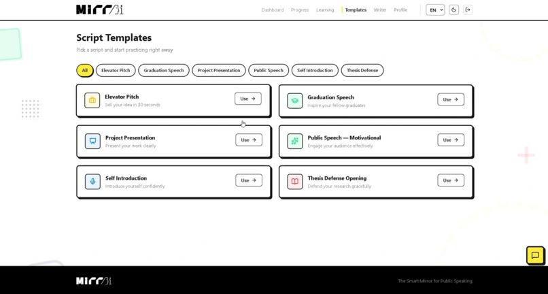Viewport: 548px width, 294px height.
Task: Click 'Engage your audience effectively' text
Action: 340,146
